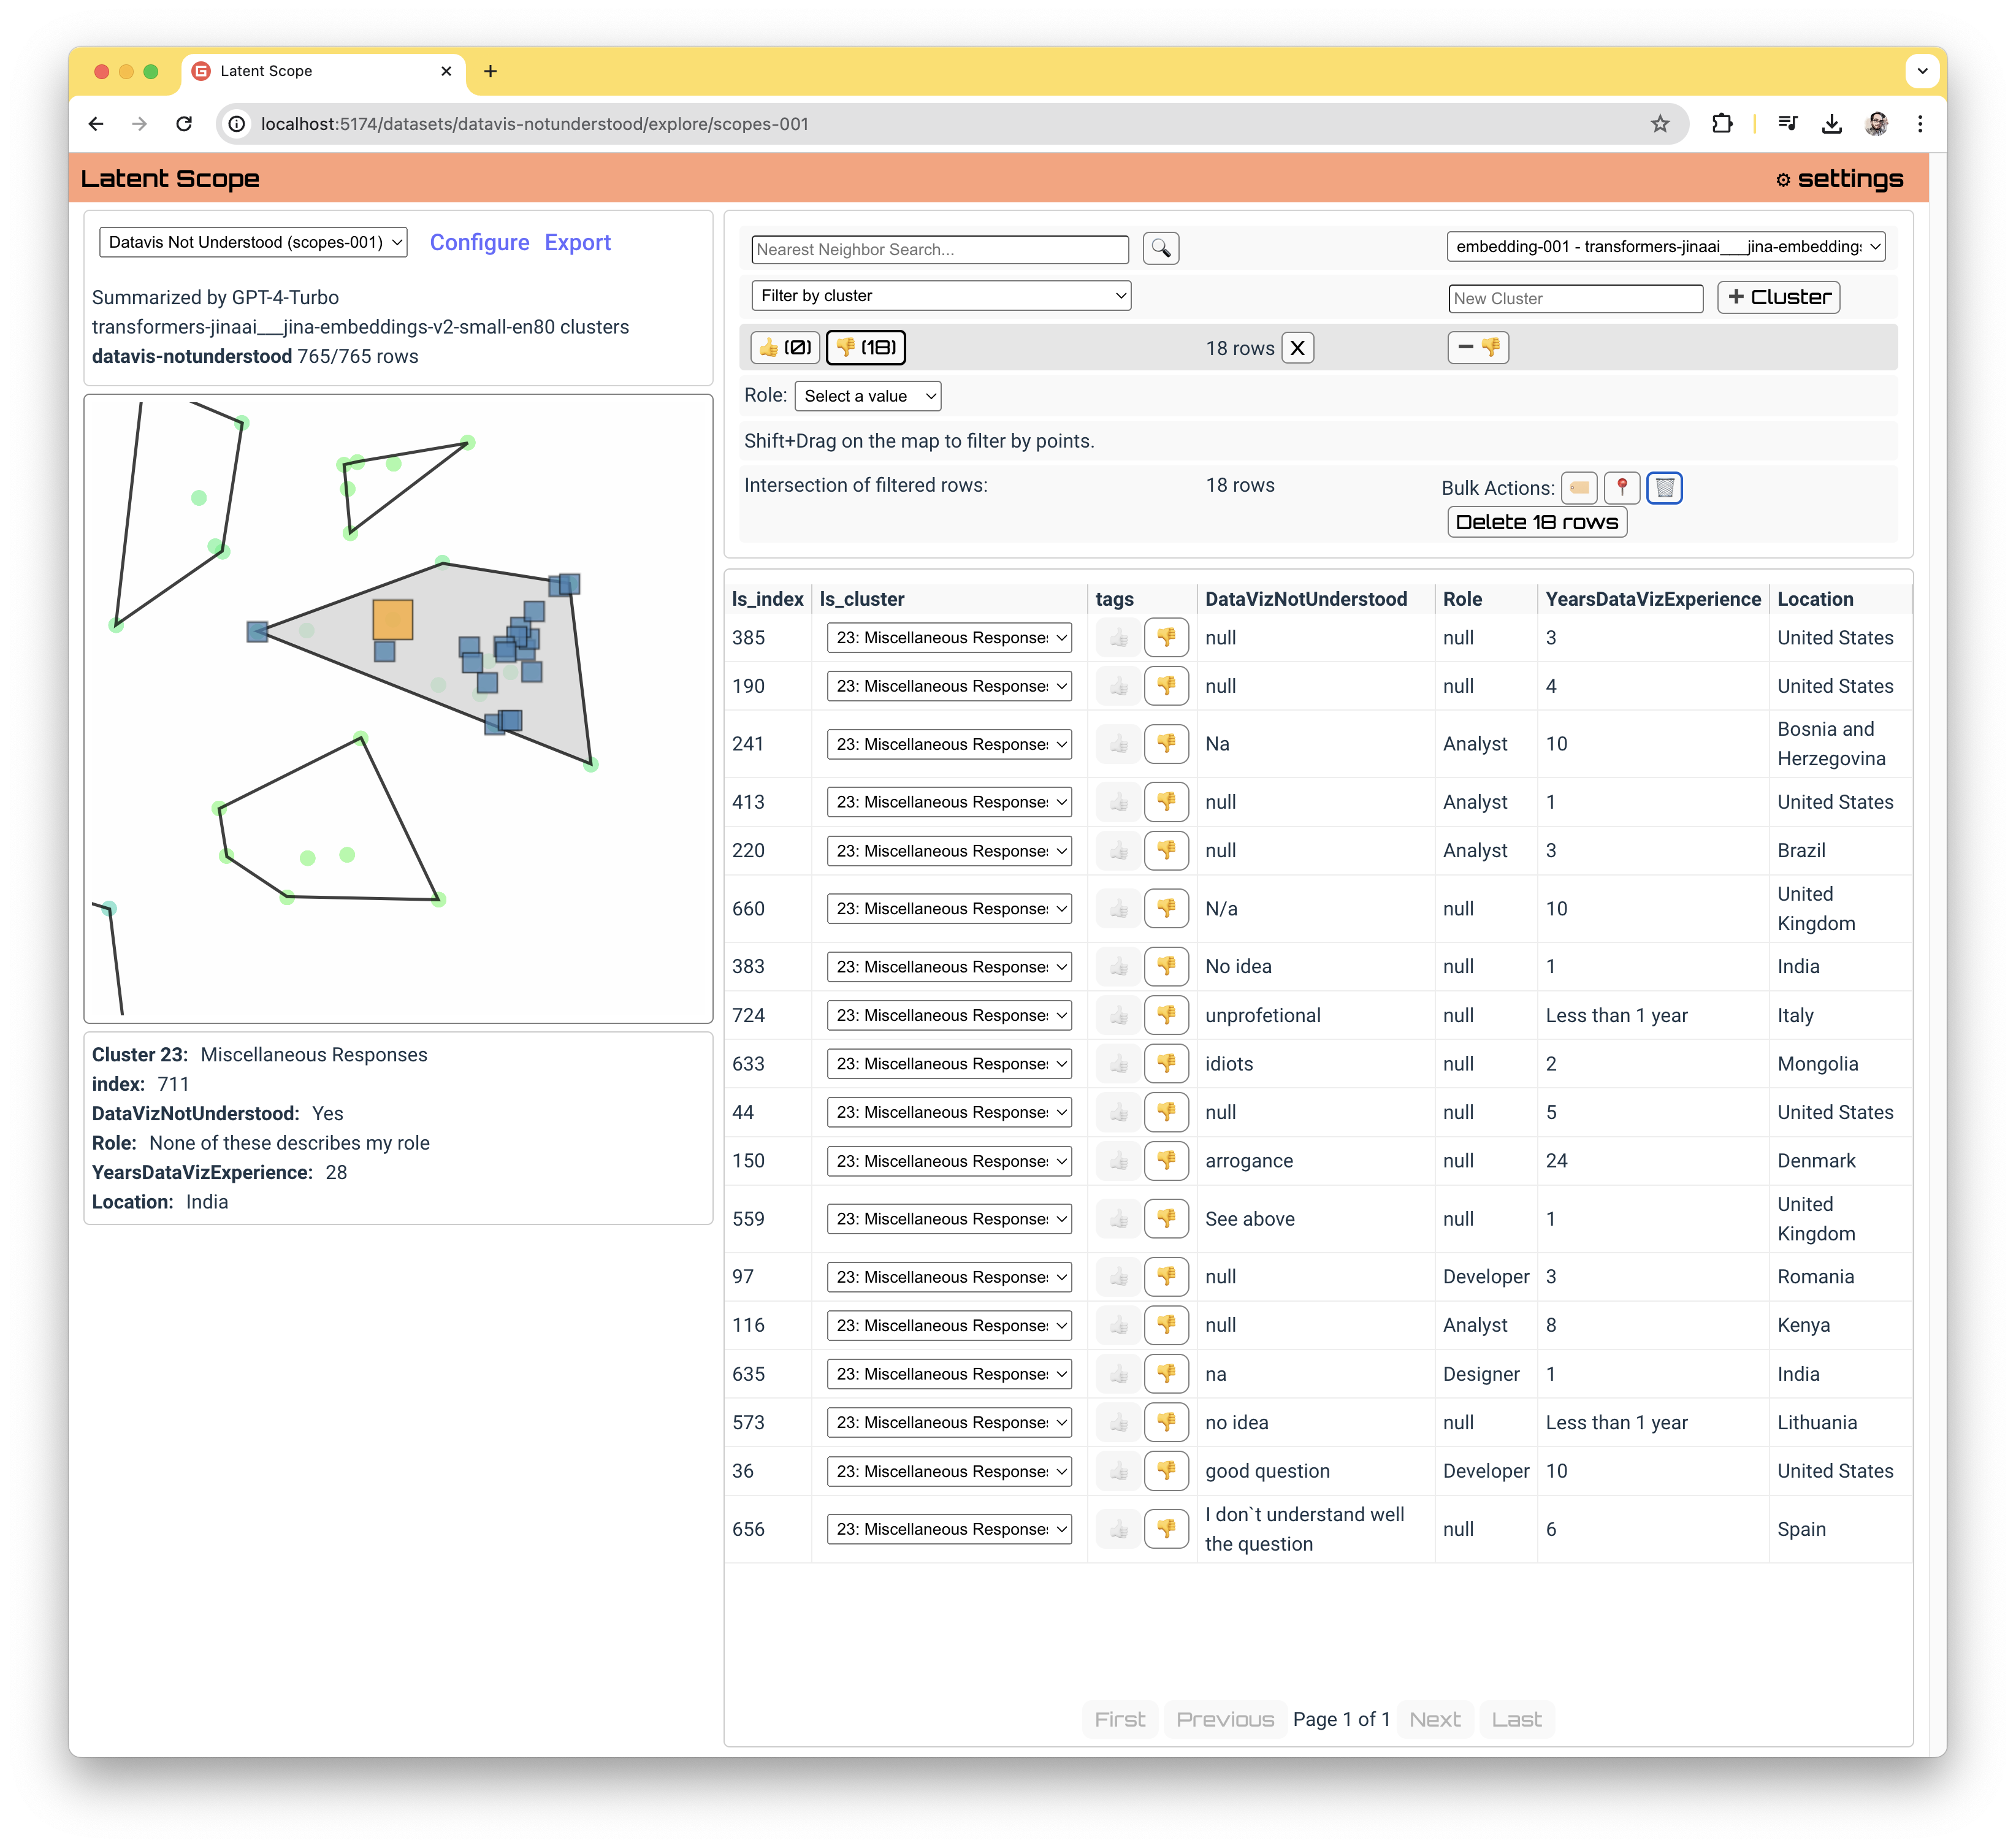
Task: Open the Filter by cluster dropdown
Action: 939,295
